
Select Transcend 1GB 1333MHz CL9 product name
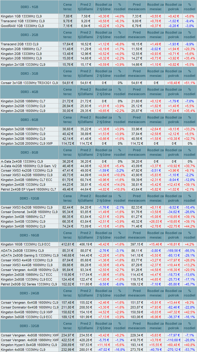22,21
